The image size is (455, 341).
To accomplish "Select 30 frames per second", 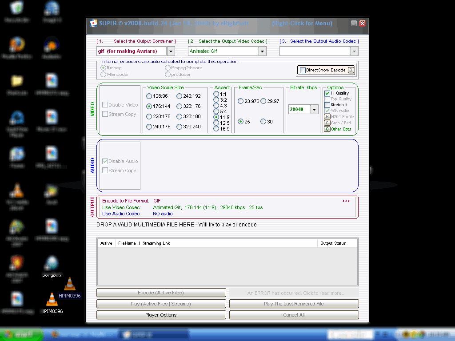I will coord(263,122).
